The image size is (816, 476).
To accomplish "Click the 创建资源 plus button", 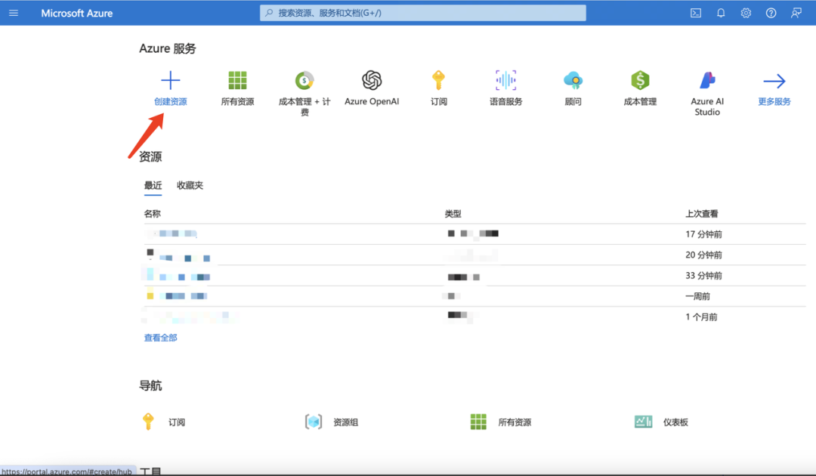I will pyautogui.click(x=171, y=79).
